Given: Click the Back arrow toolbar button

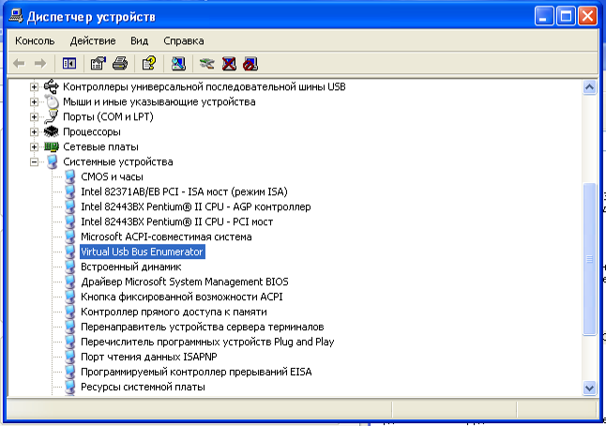Looking at the screenshot, I should (19, 64).
